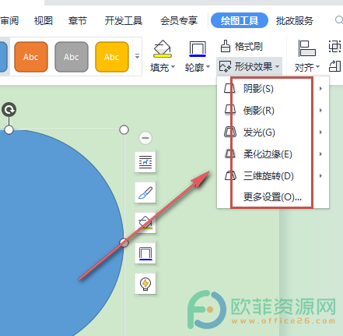This screenshot has height=336, width=343.
Task: Expand the arrow beside 发光(G)
Action: pyautogui.click(x=320, y=133)
